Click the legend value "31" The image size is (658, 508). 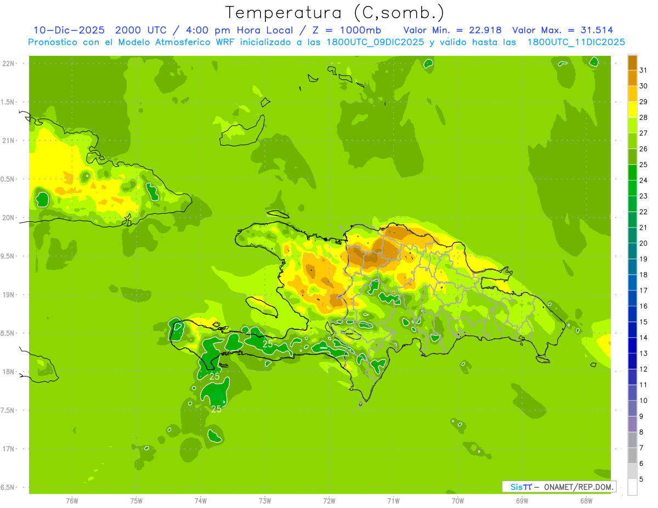click(x=644, y=70)
